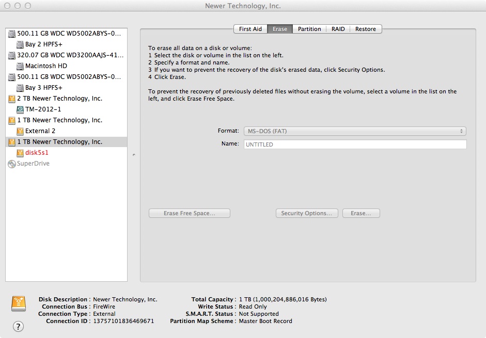Switch to the Erase tab

pos(279,29)
